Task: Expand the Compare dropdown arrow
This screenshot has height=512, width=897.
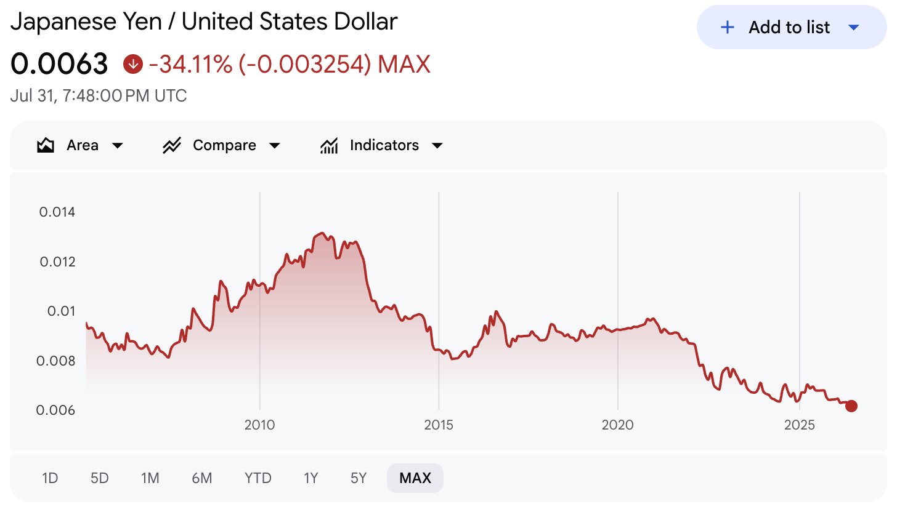Action: [x=275, y=146]
